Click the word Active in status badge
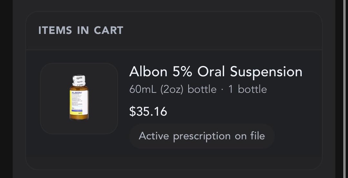The width and height of the screenshot is (348, 178). (x=154, y=136)
